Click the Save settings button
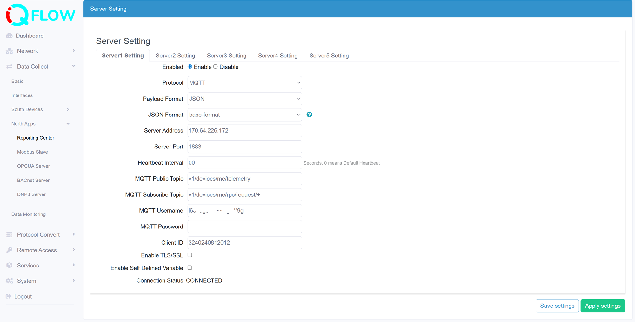Screen dimensions: 635x322 coord(557,306)
